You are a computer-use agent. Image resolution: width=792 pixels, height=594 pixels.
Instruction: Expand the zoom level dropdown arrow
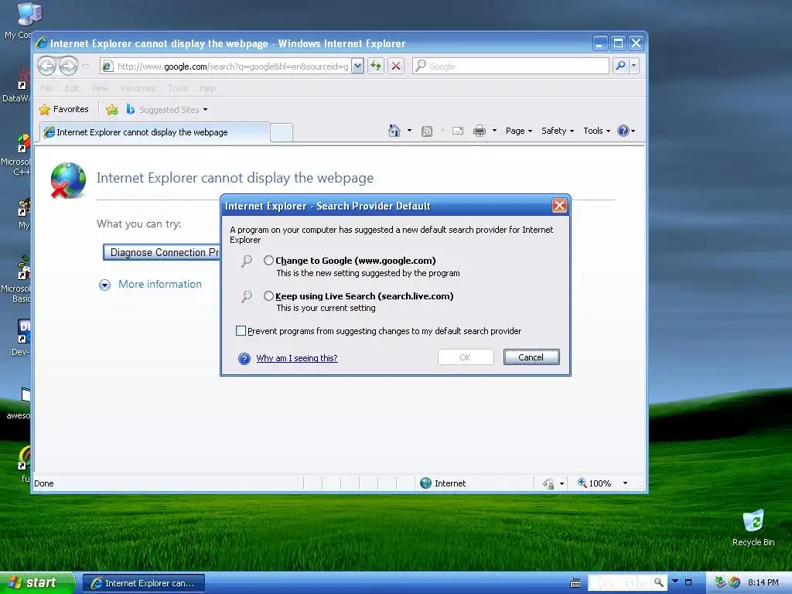[625, 483]
